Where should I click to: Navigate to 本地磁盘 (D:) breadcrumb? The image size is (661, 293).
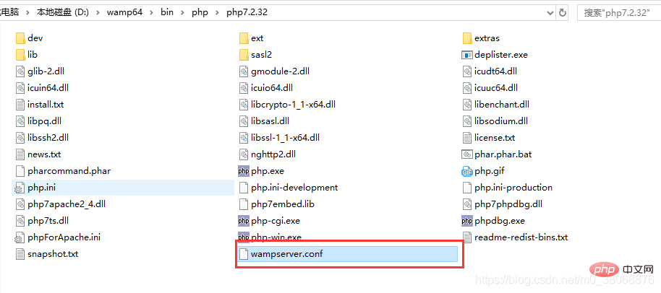63,12
